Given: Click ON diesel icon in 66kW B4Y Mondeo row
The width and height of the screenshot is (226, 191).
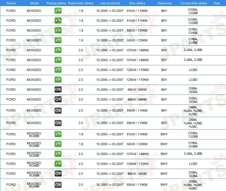Looking at the screenshot, I should tap(58, 90).
